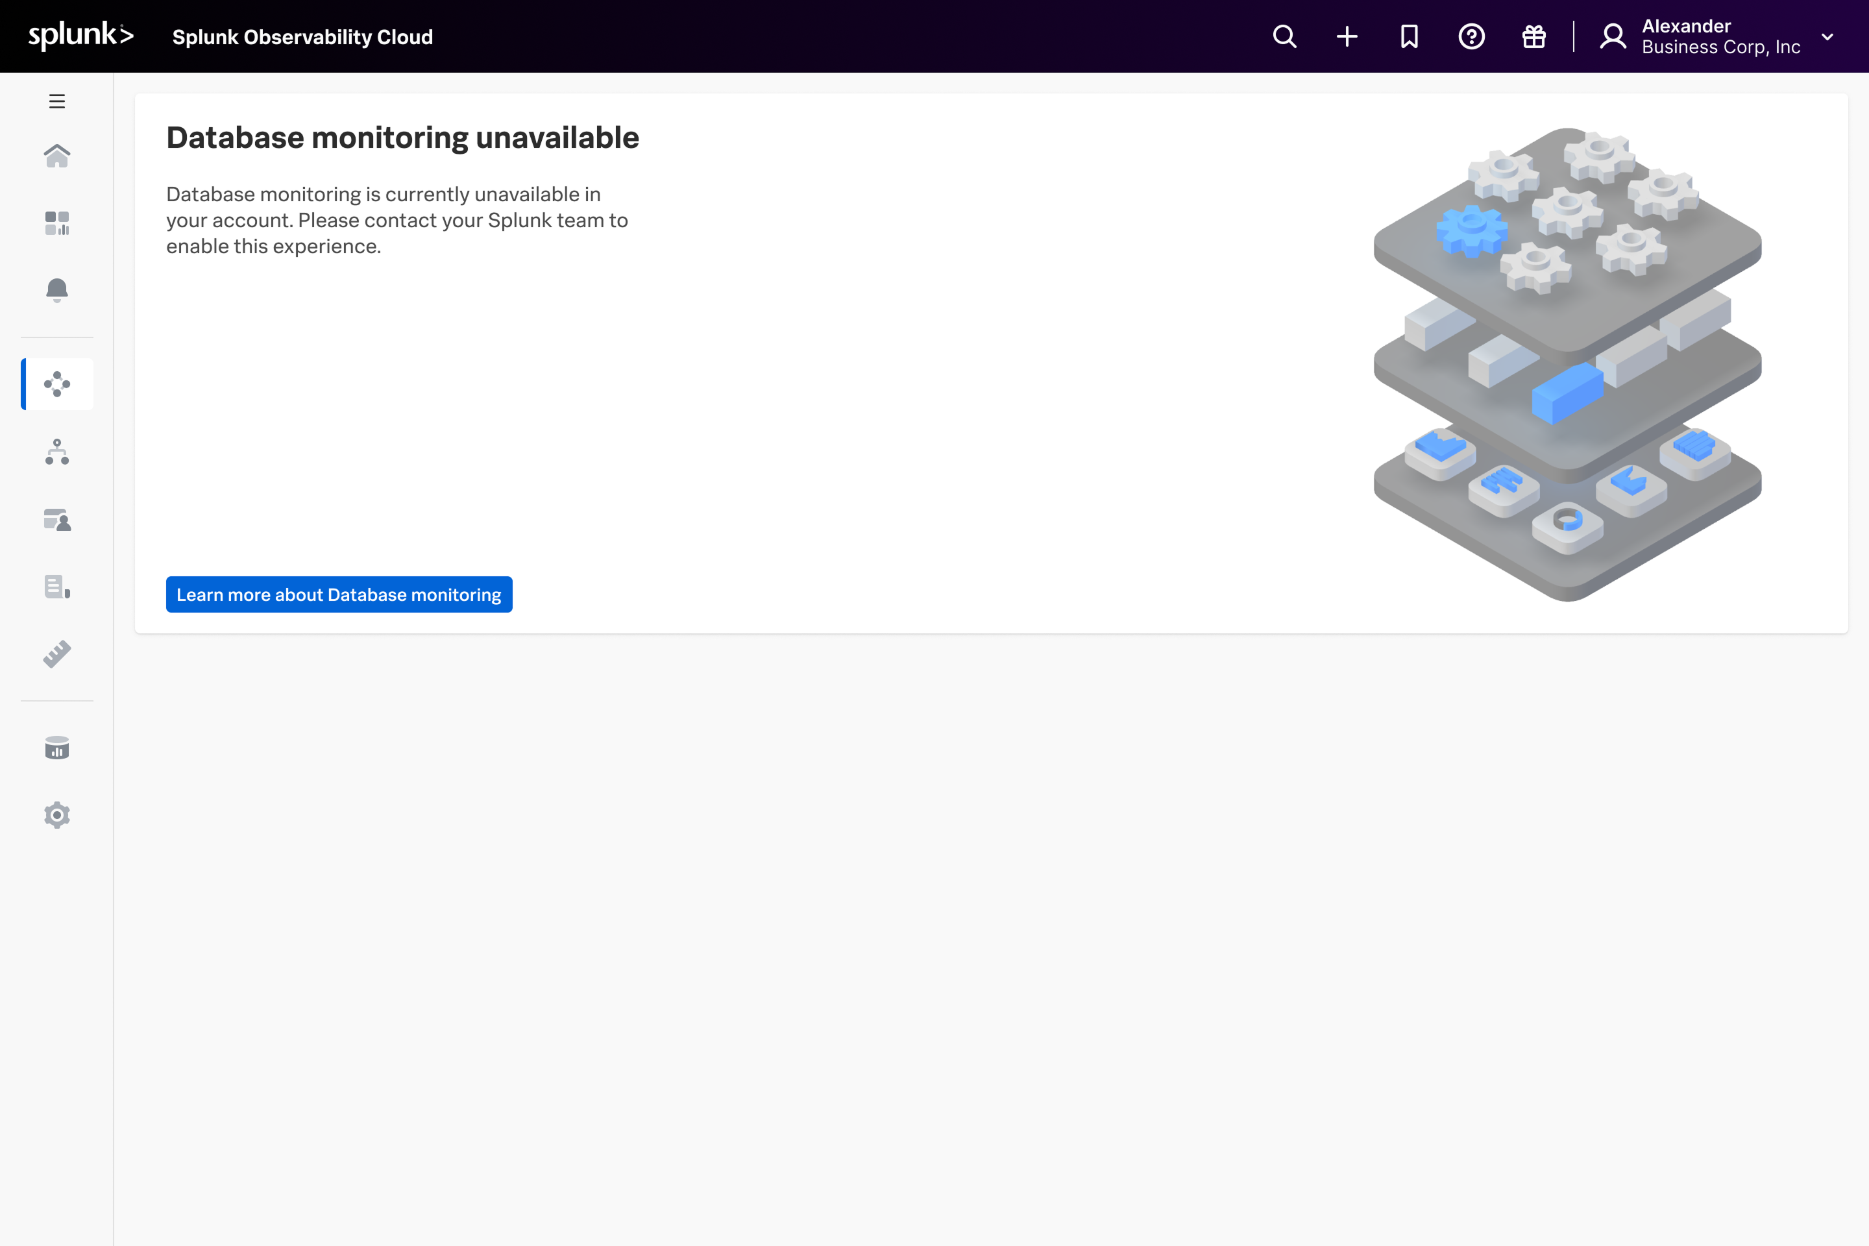Viewport: 1869px width, 1246px height.
Task: Open what's new gift icon
Action: coord(1533,36)
